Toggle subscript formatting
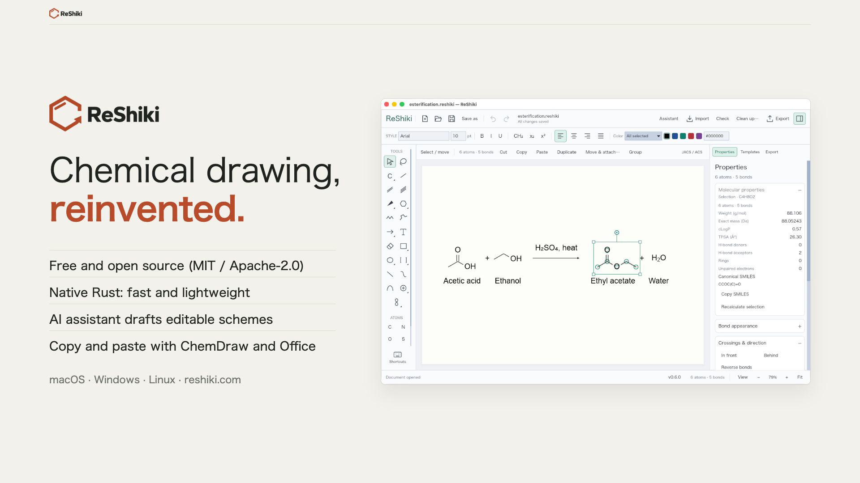This screenshot has height=483, width=860. point(532,136)
